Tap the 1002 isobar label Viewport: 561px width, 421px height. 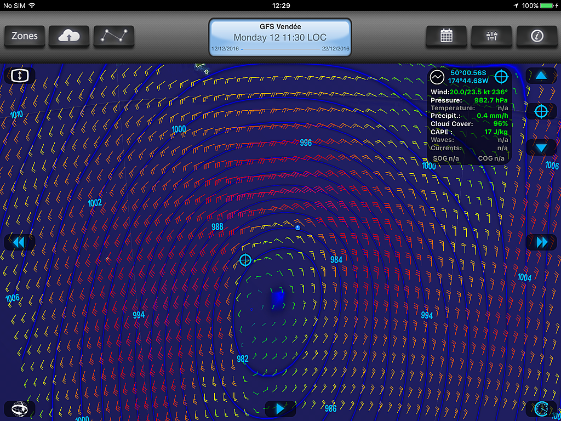pyautogui.click(x=95, y=203)
